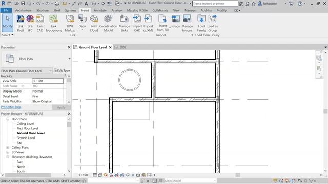The width and height of the screenshot is (328, 184).
Task: Expand the Import panel dialog arrow
Action: pyautogui.click(x=192, y=35)
